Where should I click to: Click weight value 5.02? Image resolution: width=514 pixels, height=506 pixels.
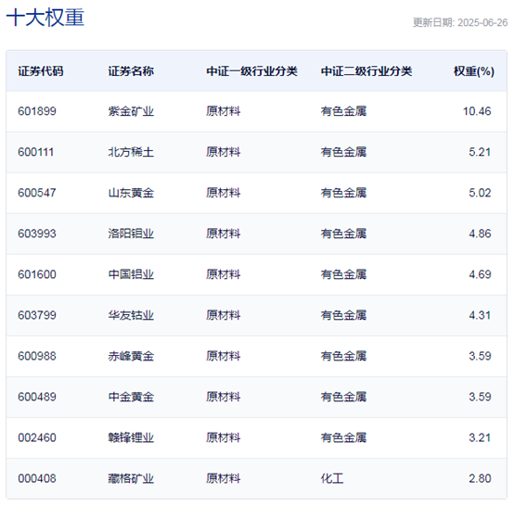coord(480,193)
